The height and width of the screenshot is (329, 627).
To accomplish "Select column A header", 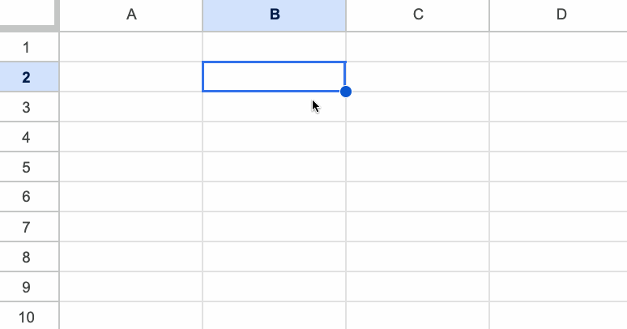I will point(131,15).
